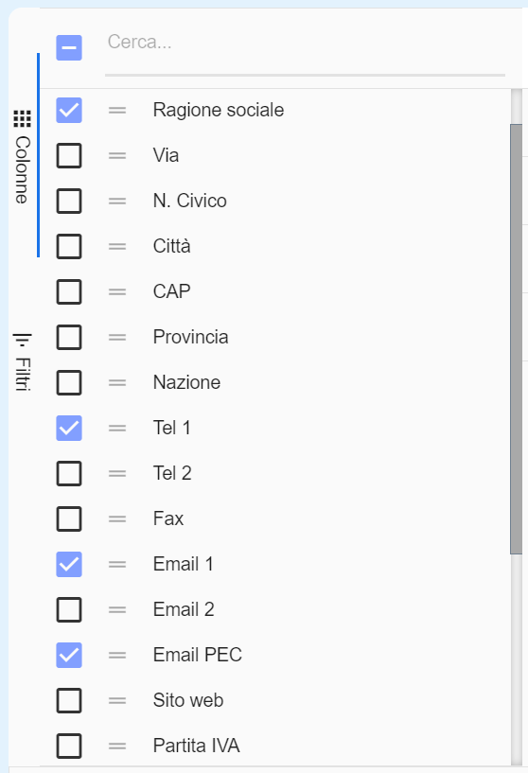Click the drag handle next to Provincia
Viewport: 528px width, 773px height.
tap(117, 337)
